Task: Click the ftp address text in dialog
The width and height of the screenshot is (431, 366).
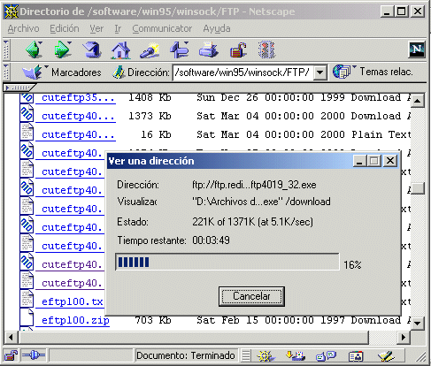Action: [254, 185]
